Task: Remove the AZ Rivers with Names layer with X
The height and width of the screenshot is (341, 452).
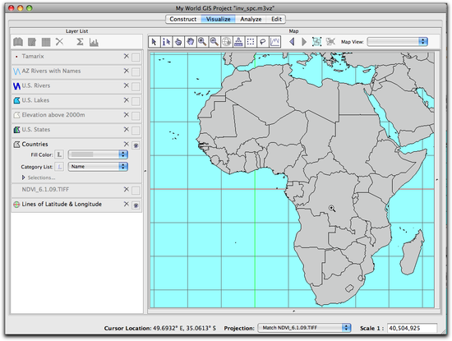Action: coord(127,71)
